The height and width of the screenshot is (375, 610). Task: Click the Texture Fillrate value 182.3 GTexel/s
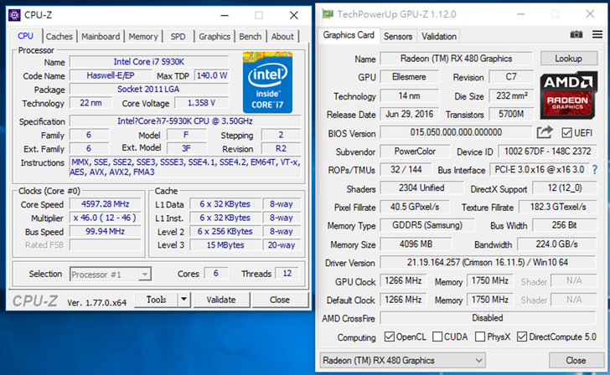point(558,207)
